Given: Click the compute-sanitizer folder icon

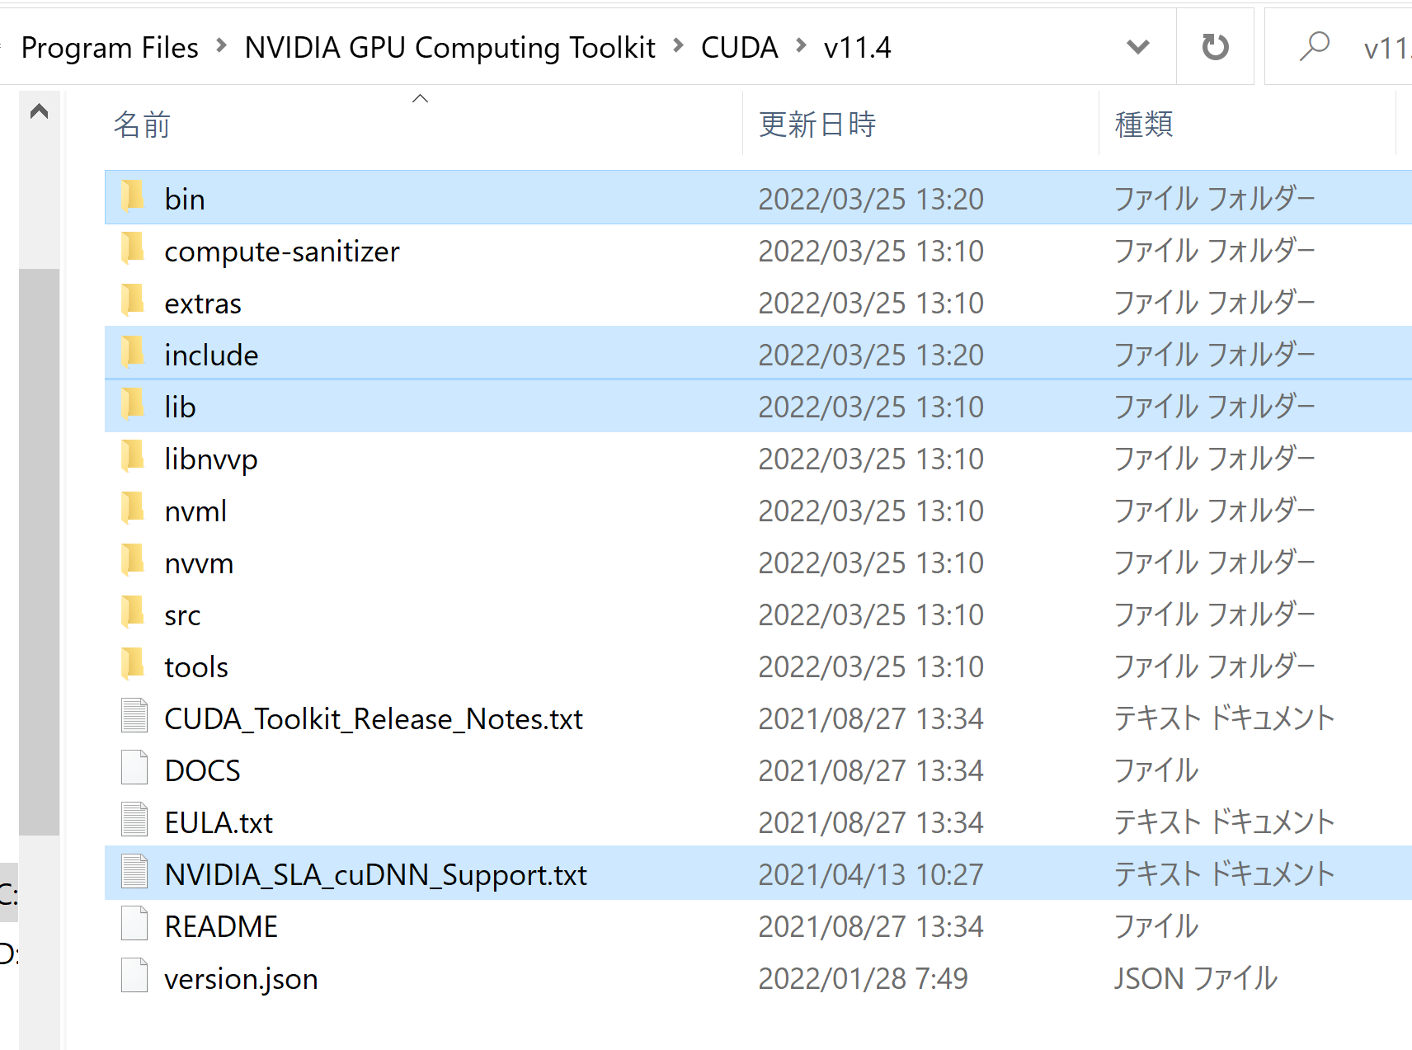Looking at the screenshot, I should (133, 249).
